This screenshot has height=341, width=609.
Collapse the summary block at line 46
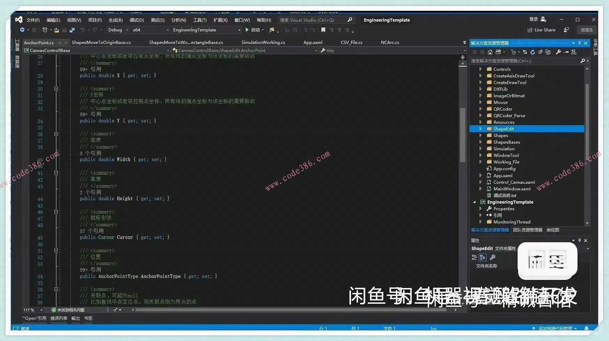coord(56,212)
